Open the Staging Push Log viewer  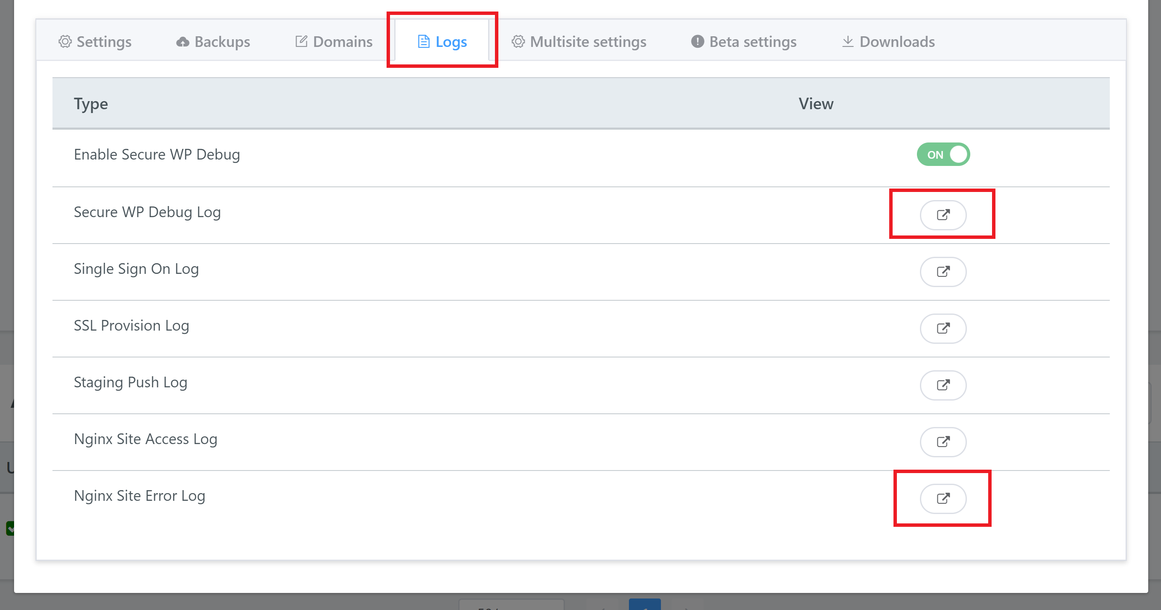tap(943, 385)
